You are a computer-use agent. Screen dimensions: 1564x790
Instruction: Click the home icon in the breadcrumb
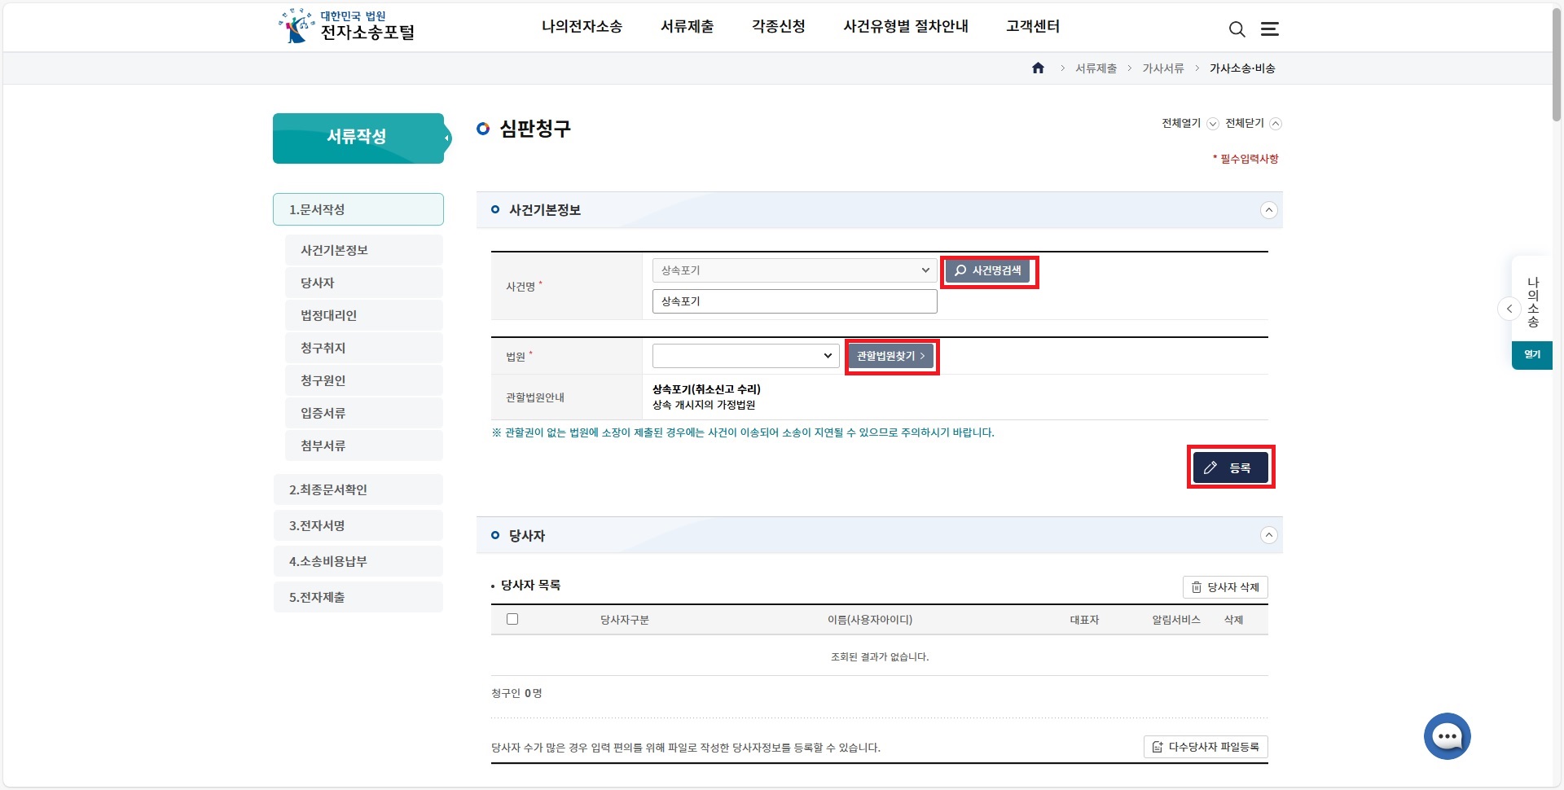click(x=1038, y=68)
